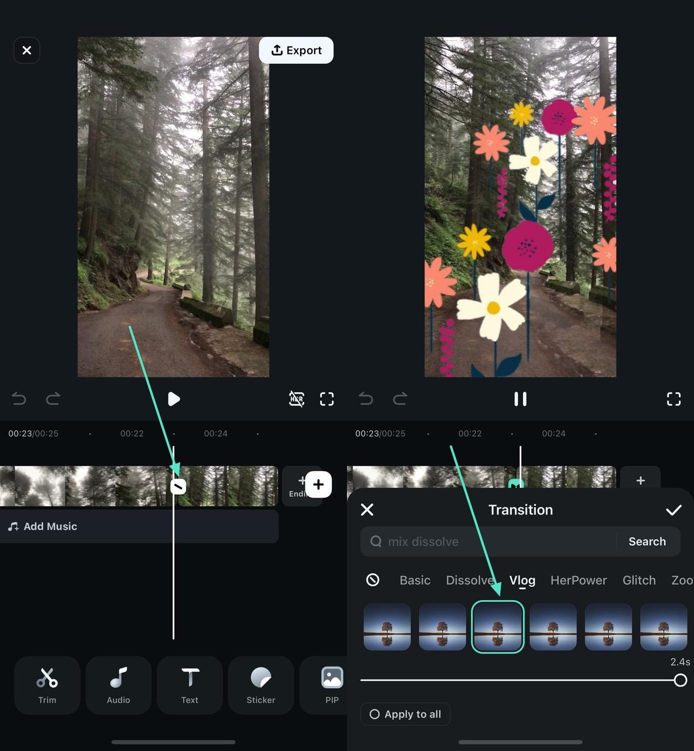This screenshot has width=694, height=751.
Task: Tap the white transition marker between clips
Action: (x=178, y=486)
